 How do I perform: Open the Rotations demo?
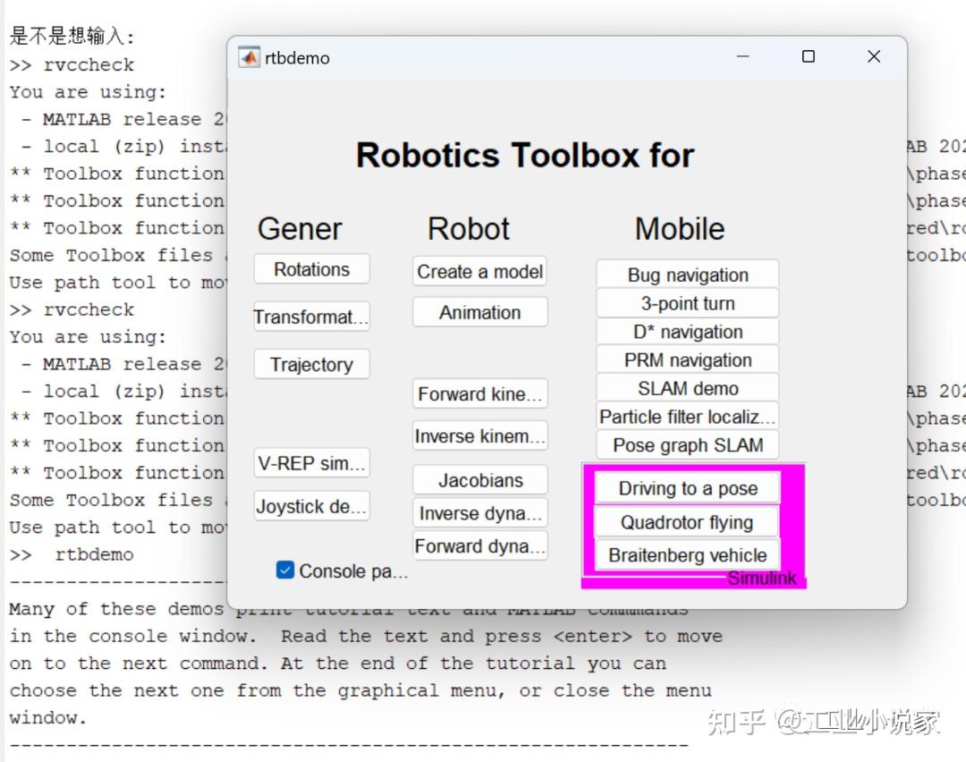click(x=311, y=268)
